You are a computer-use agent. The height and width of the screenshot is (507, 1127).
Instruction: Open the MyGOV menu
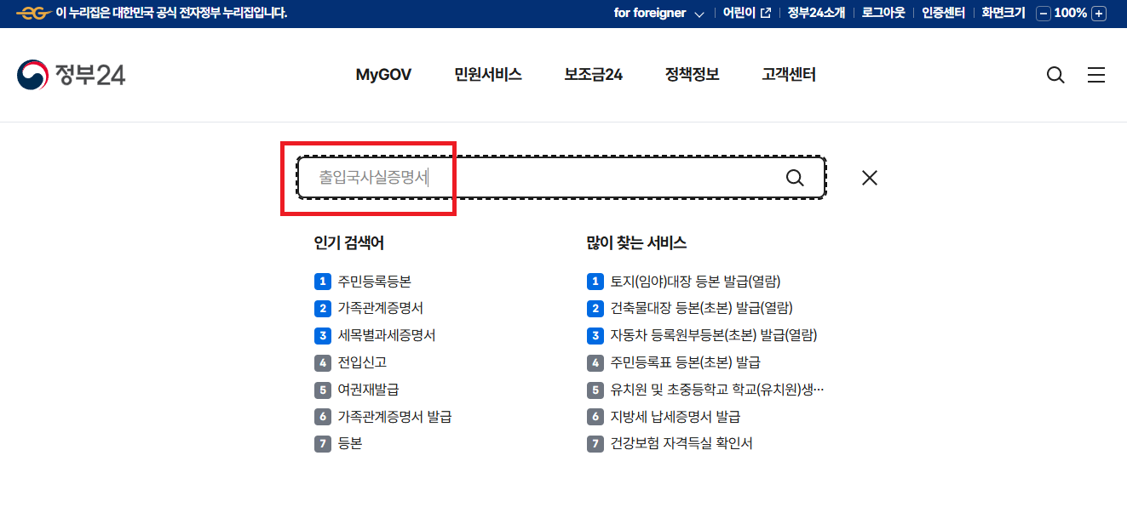click(x=383, y=75)
